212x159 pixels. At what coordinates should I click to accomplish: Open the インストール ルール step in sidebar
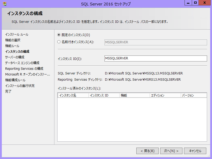coord(17,34)
